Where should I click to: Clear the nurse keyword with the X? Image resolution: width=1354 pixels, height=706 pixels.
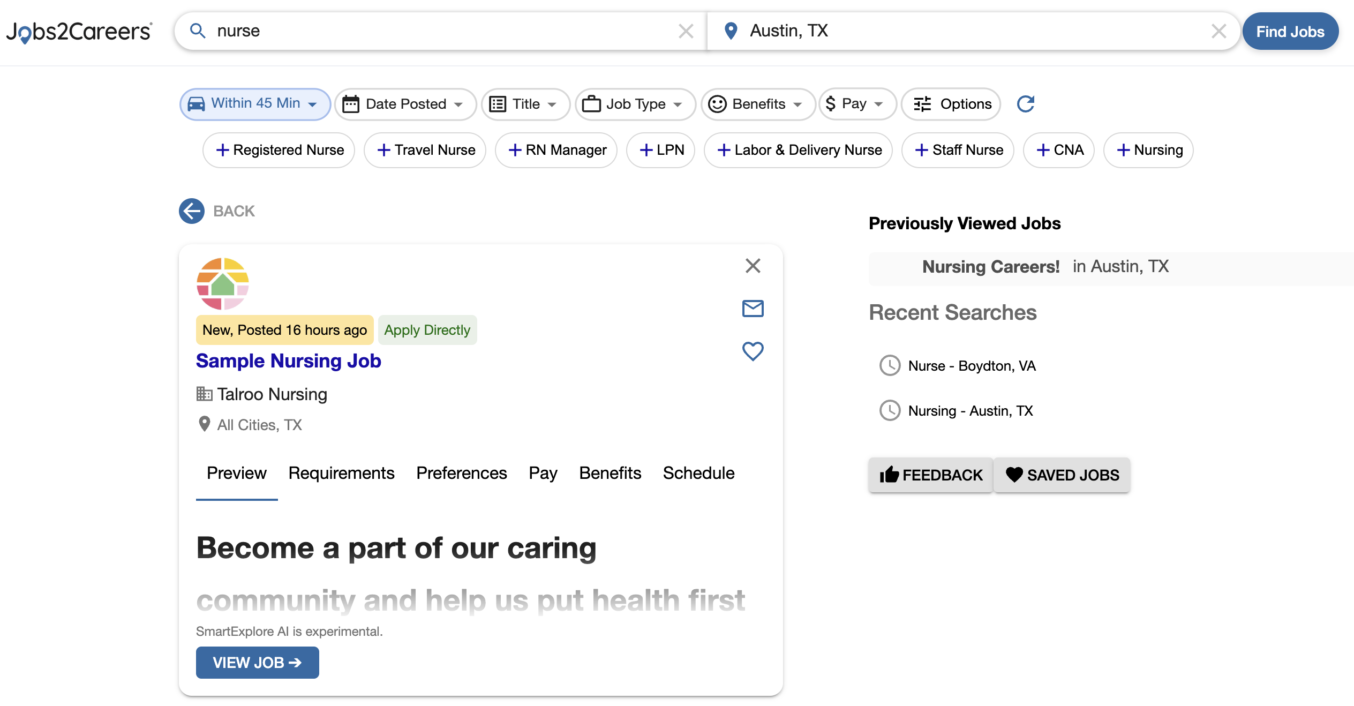tap(686, 31)
